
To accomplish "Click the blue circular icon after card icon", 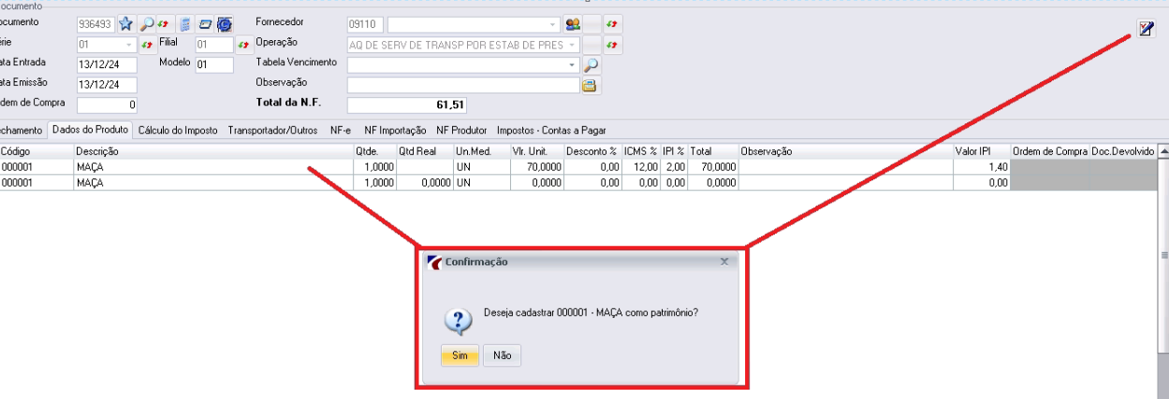I will 225,24.
